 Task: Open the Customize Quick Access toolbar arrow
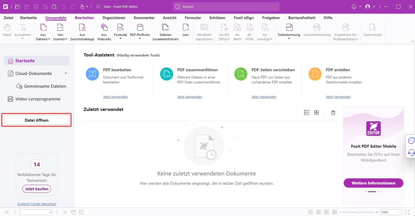(98, 6)
